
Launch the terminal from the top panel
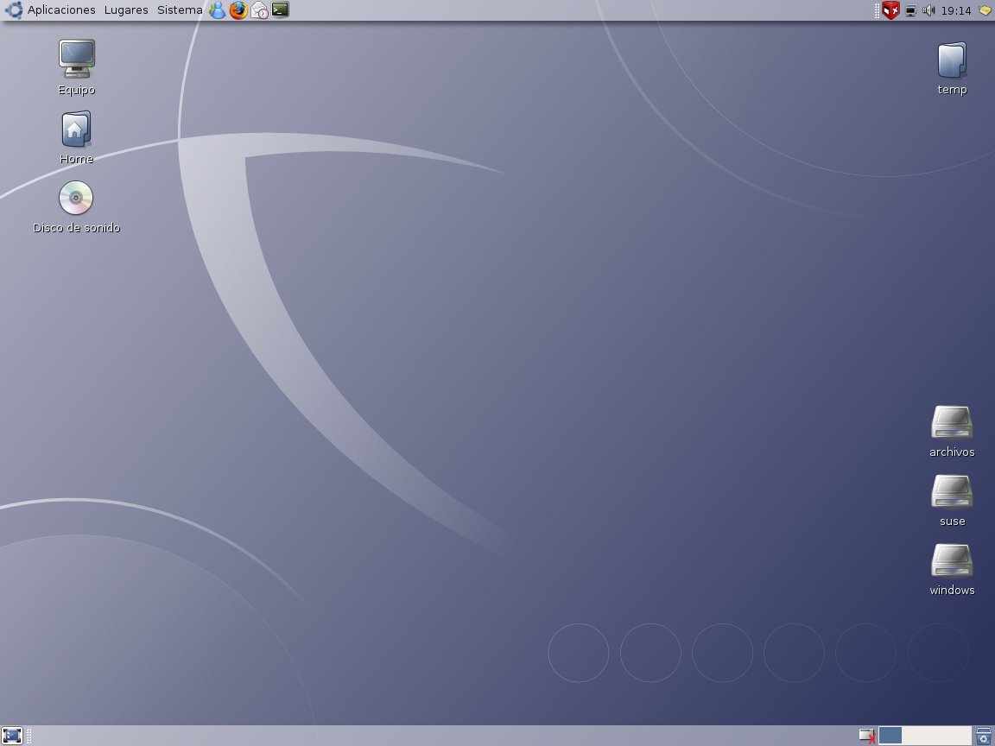(x=280, y=9)
